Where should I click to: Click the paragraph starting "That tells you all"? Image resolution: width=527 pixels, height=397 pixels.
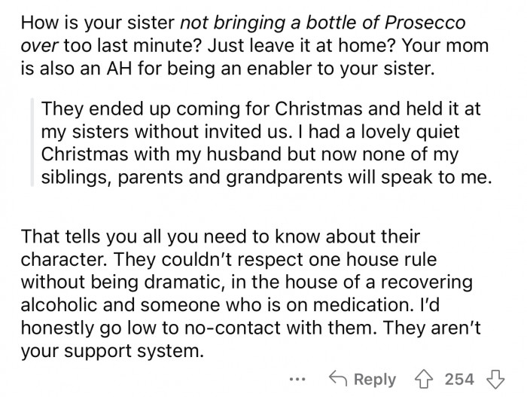click(251, 293)
